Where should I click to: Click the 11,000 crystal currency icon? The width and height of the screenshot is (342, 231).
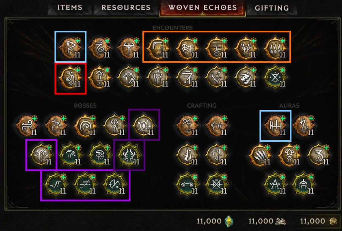tap(229, 221)
